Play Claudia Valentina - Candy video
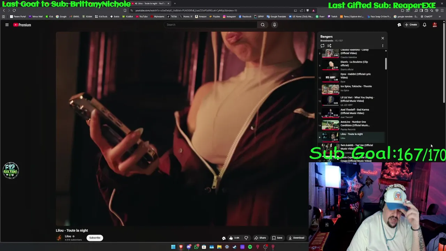446x251 pixels. coord(351,53)
